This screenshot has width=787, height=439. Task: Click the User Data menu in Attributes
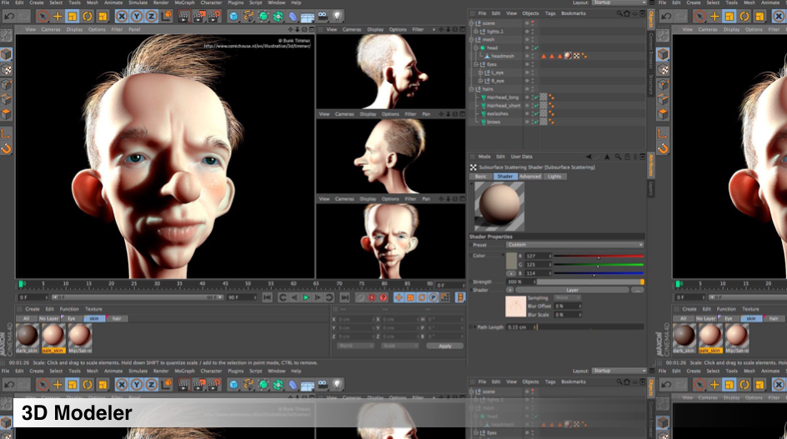[522, 157]
